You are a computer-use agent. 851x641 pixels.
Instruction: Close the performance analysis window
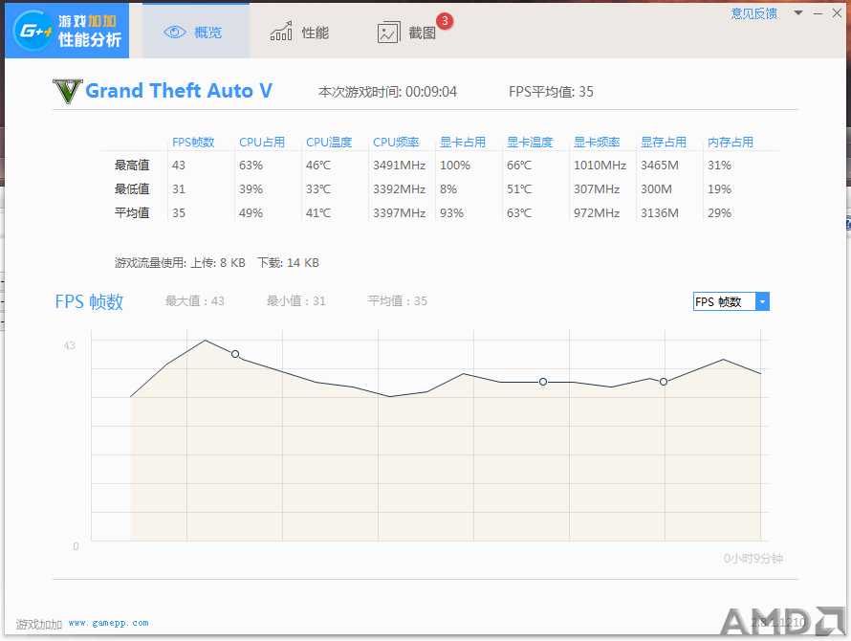coord(837,13)
